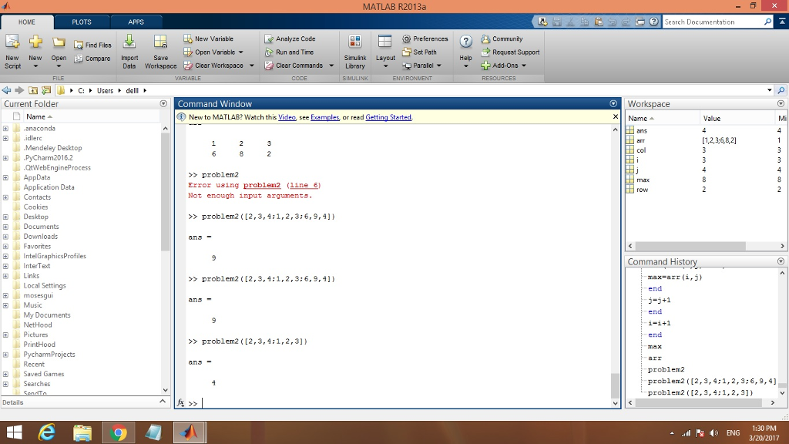
Task: Click the Search Documentation field
Action: (x=712, y=22)
